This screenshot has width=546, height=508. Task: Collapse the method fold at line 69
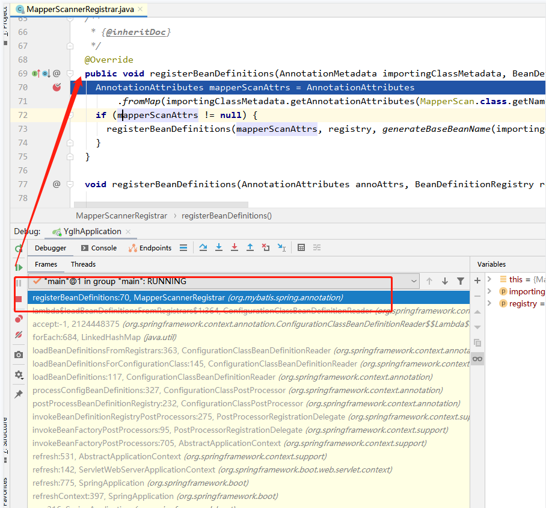pos(70,73)
